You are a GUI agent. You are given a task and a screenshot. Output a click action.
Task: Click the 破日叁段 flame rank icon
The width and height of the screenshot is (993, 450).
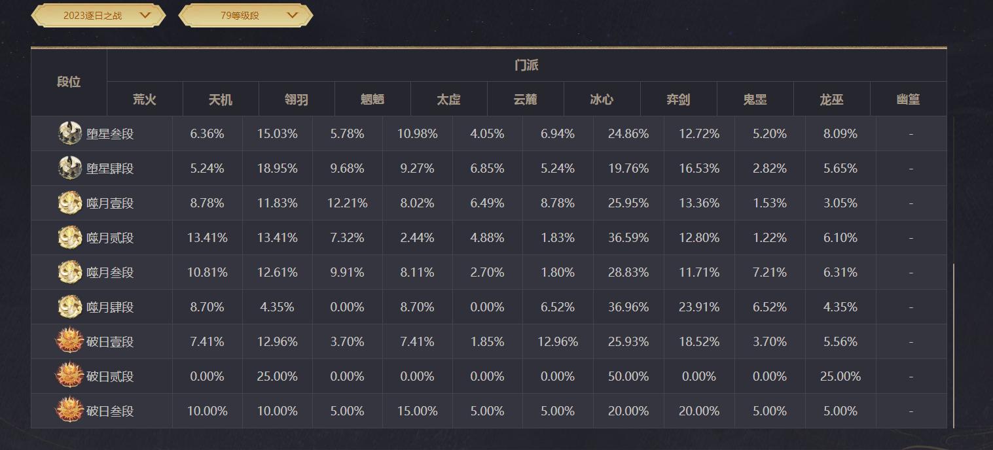(x=70, y=411)
